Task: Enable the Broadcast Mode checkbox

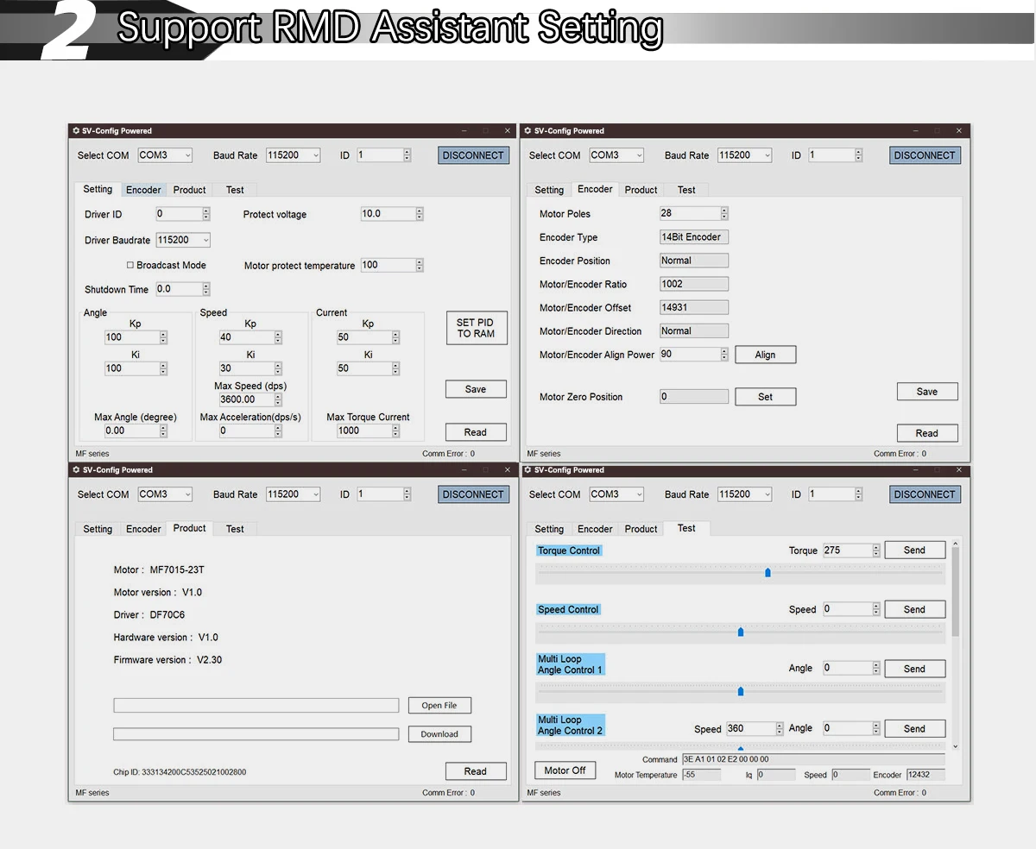Action: coord(130,266)
